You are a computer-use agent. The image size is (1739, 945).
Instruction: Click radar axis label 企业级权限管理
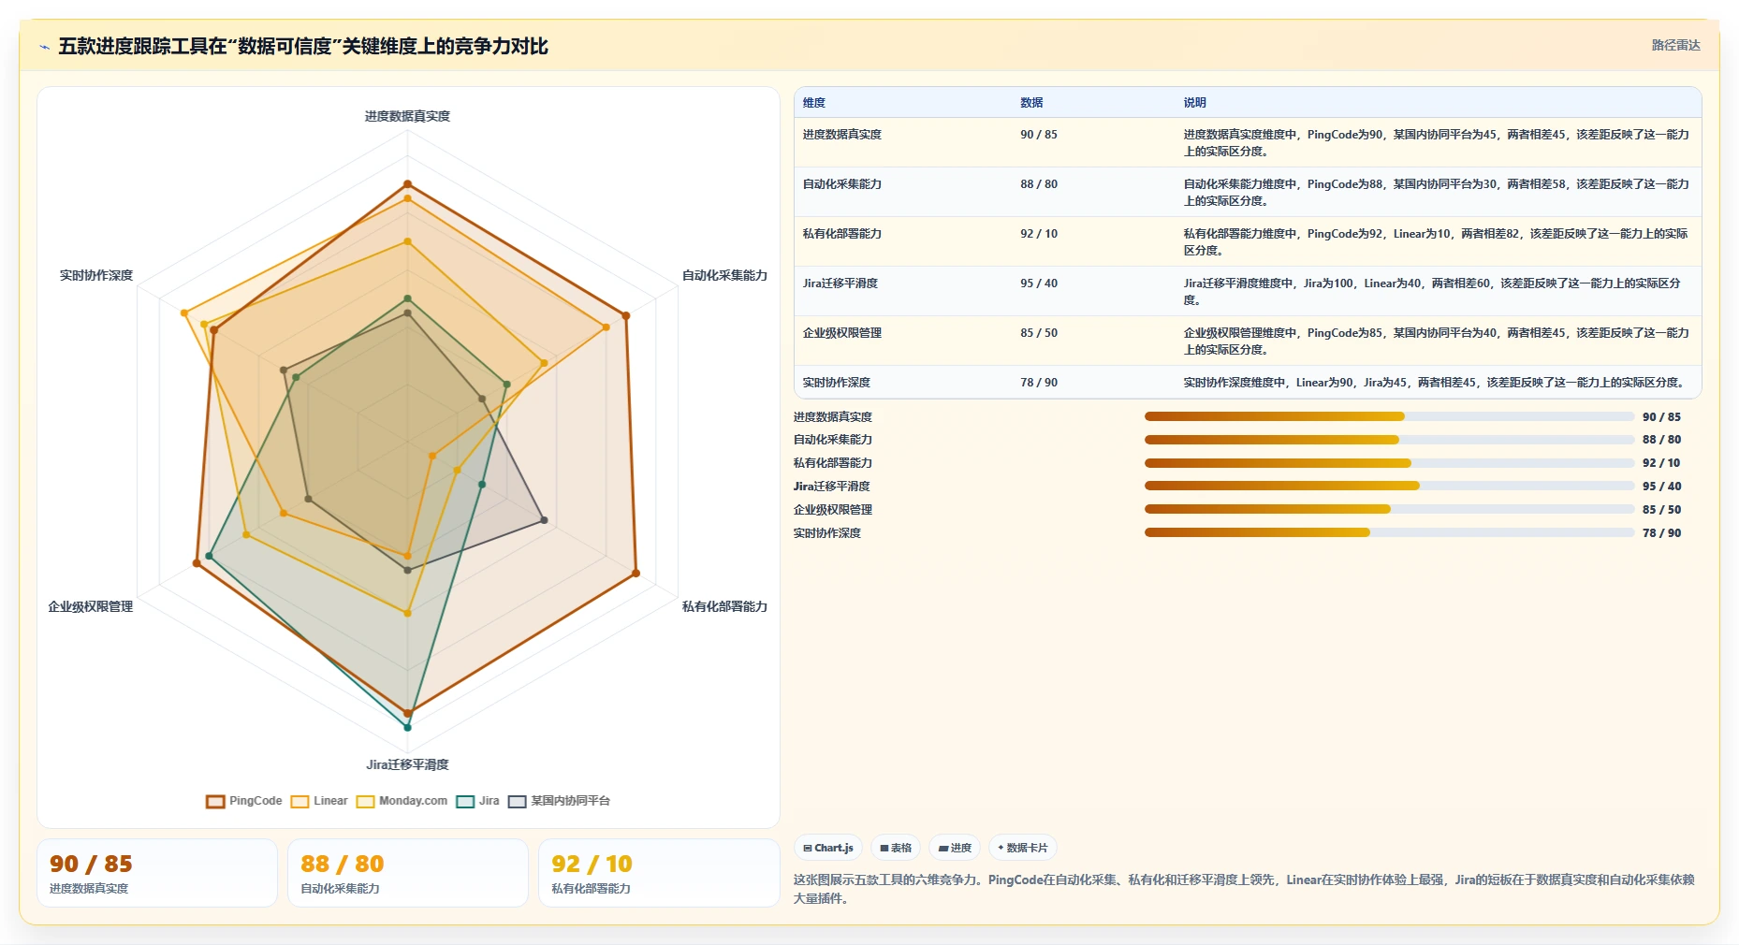point(91,606)
